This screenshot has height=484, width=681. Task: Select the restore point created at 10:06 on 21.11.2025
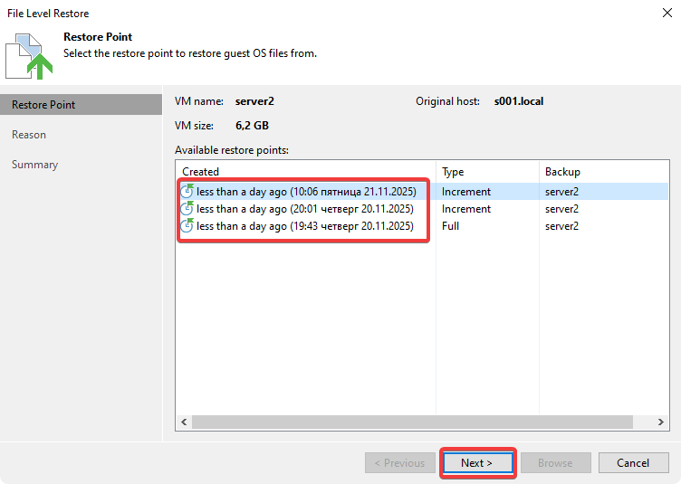[306, 192]
